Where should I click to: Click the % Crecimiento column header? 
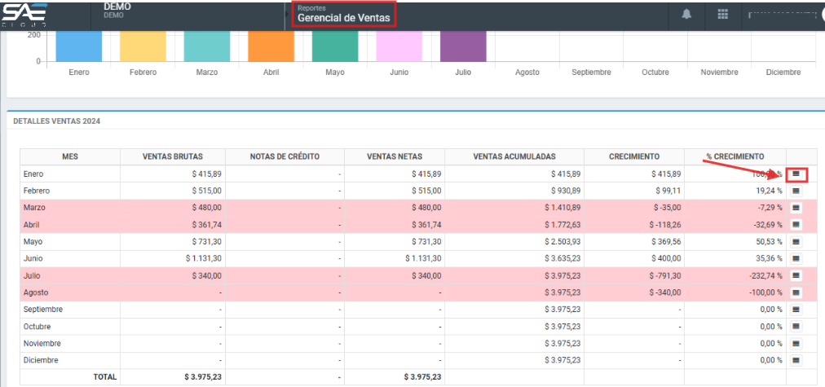(735, 156)
